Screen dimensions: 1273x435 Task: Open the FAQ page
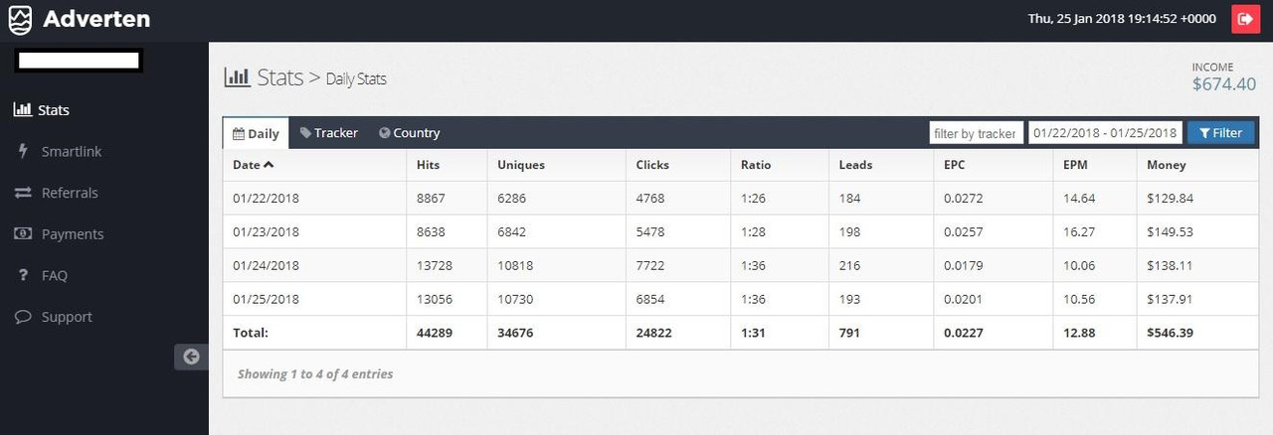tap(54, 275)
